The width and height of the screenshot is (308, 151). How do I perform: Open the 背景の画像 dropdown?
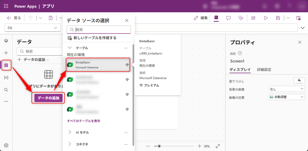(287, 89)
